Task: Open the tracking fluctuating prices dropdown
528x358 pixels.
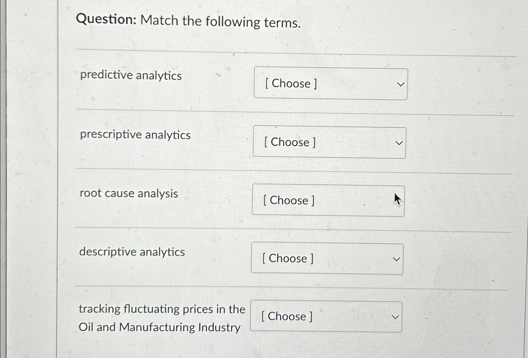Action: (326, 316)
